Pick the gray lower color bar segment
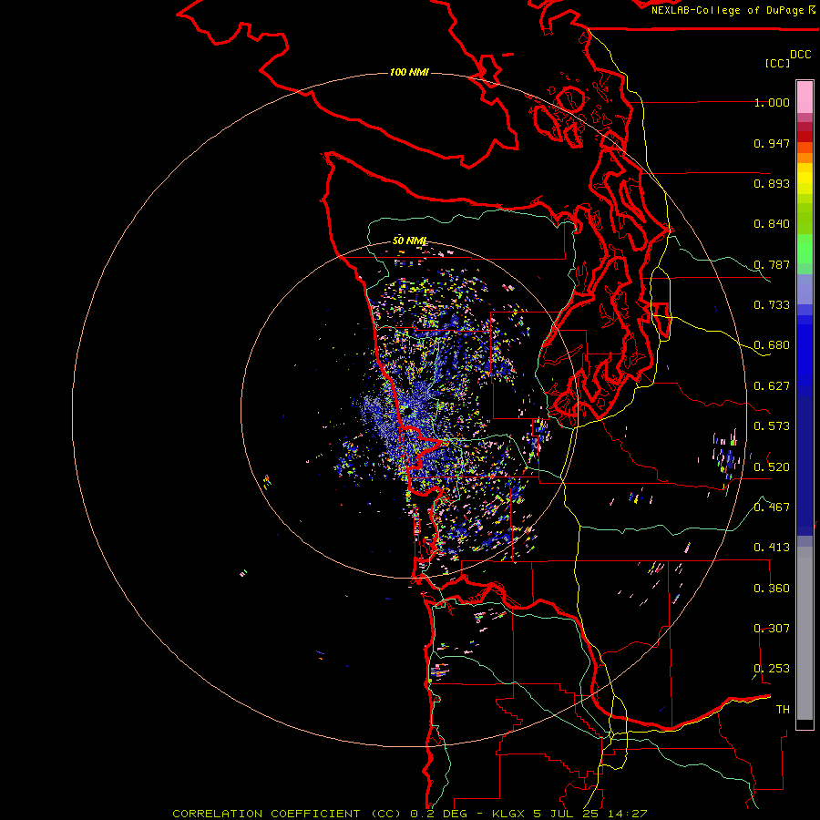820x820 pixels. coord(805,638)
